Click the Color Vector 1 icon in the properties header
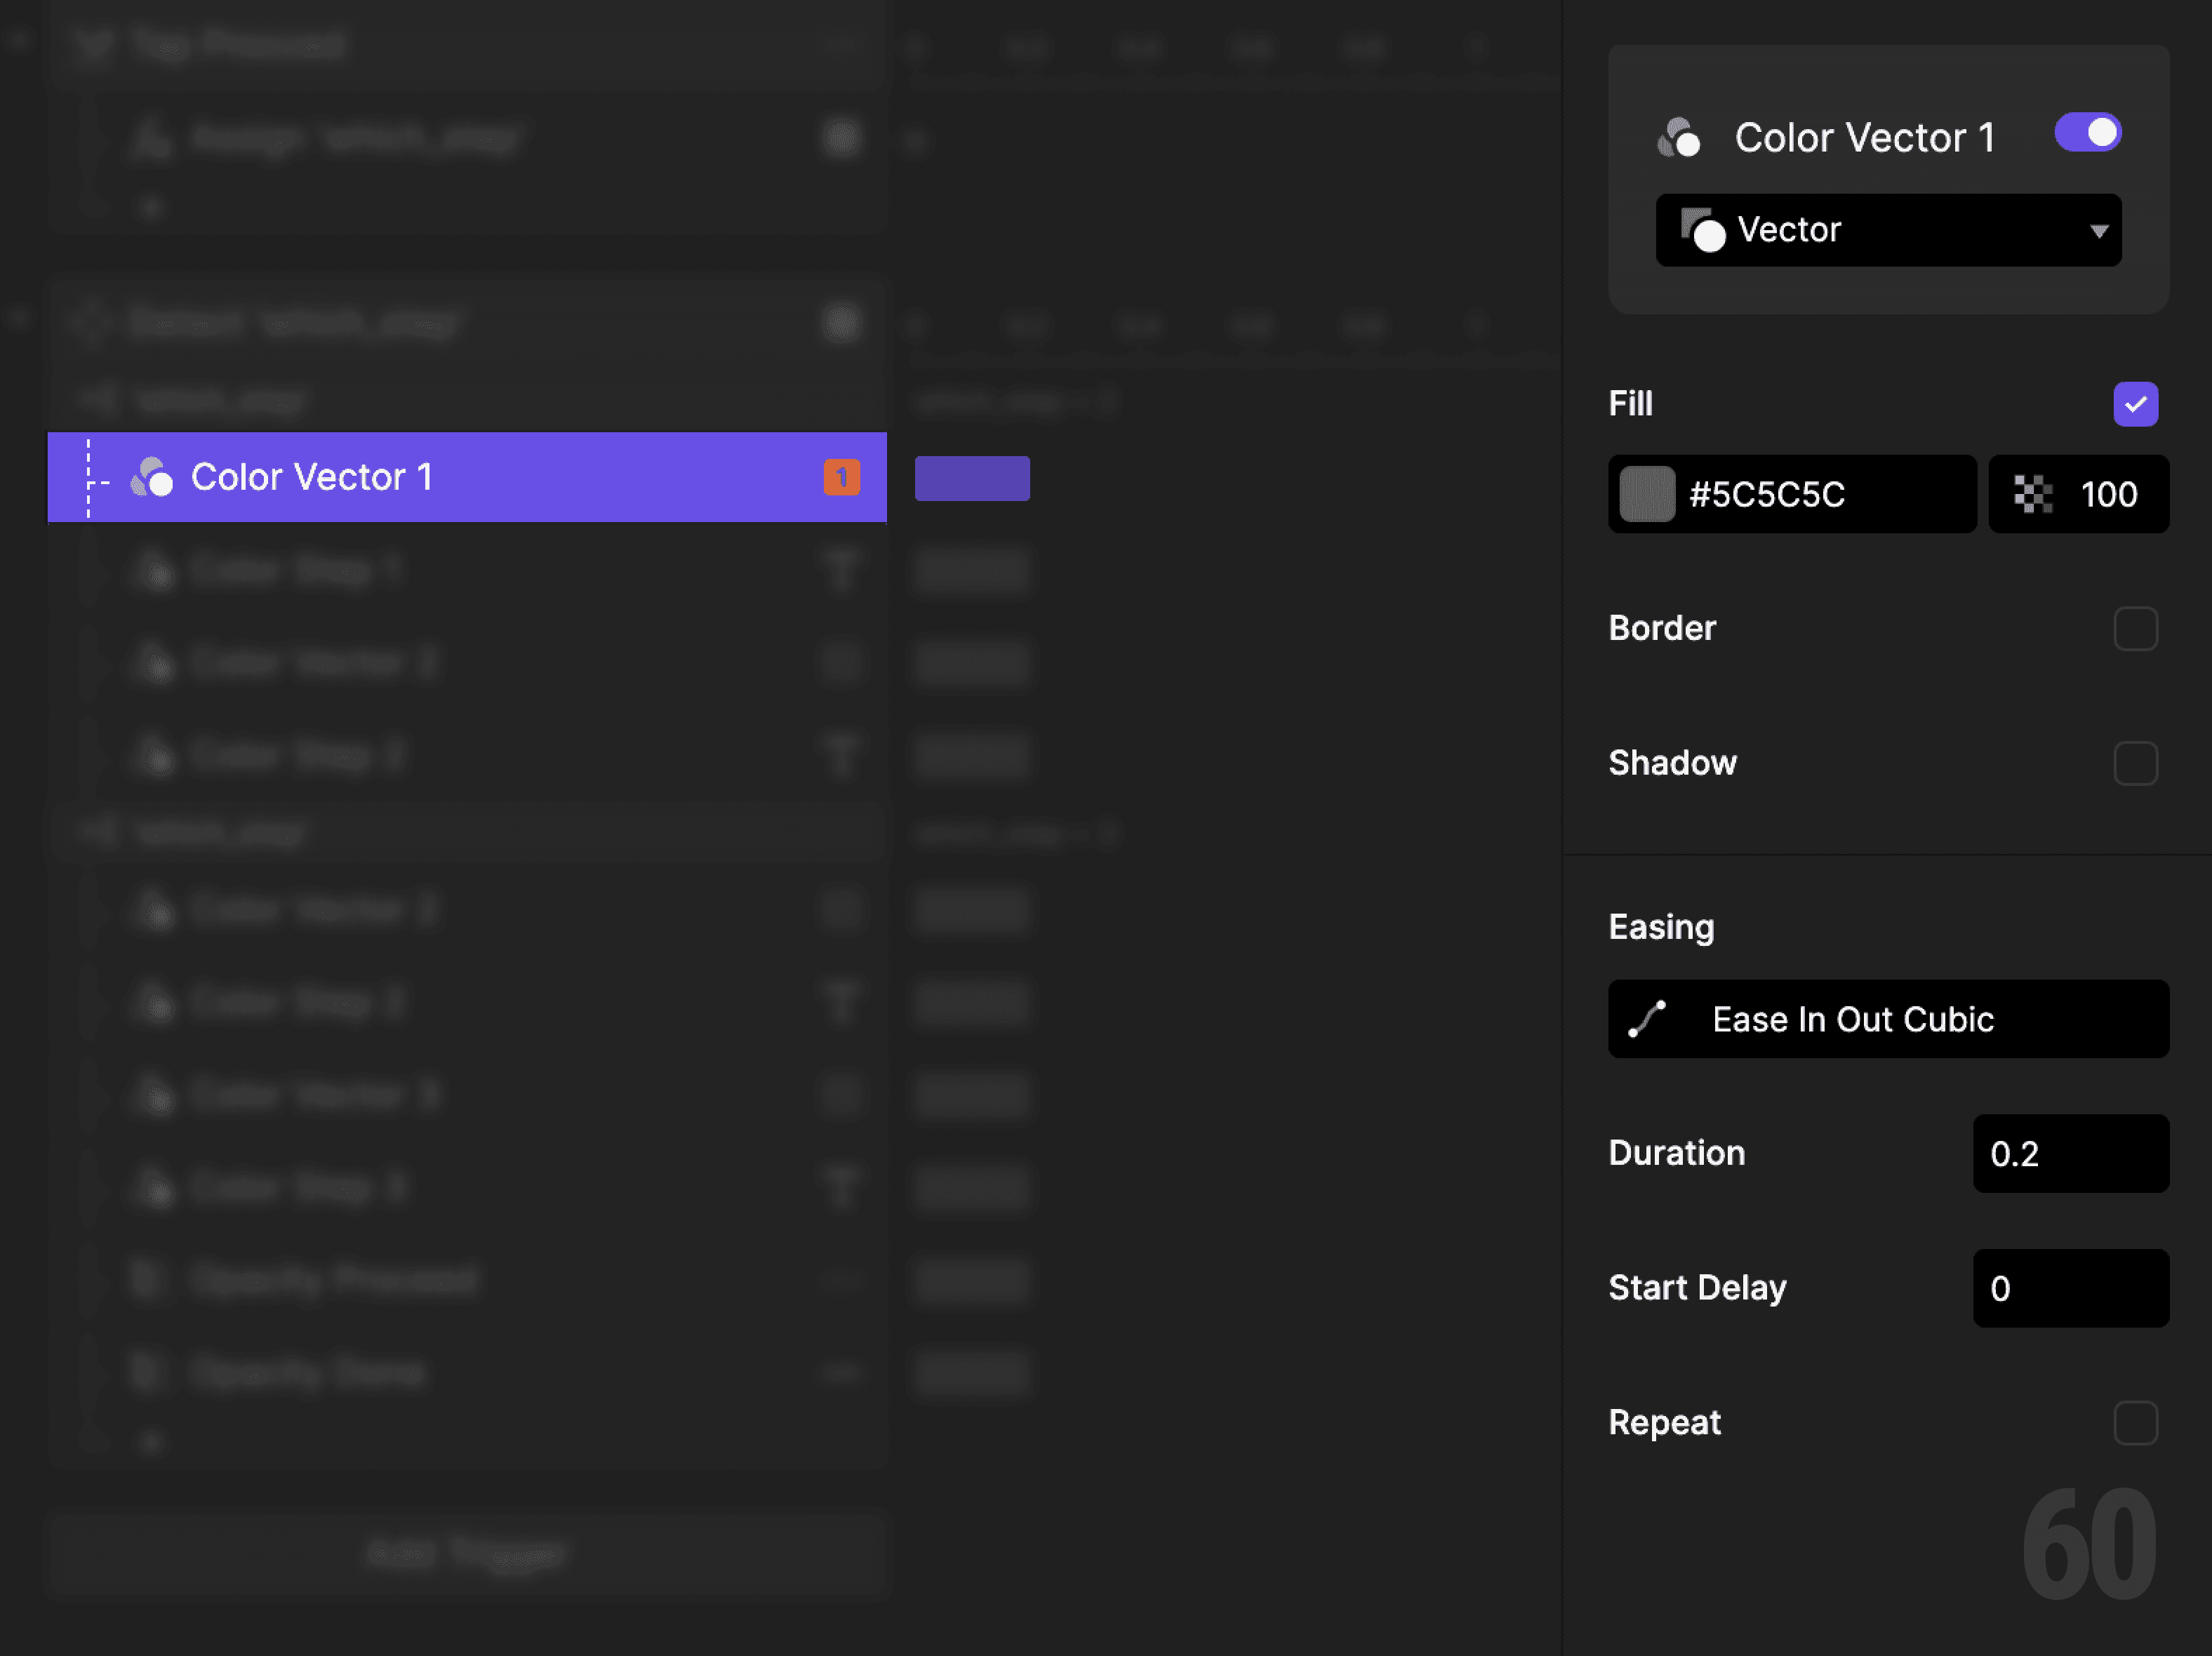 (x=1681, y=137)
